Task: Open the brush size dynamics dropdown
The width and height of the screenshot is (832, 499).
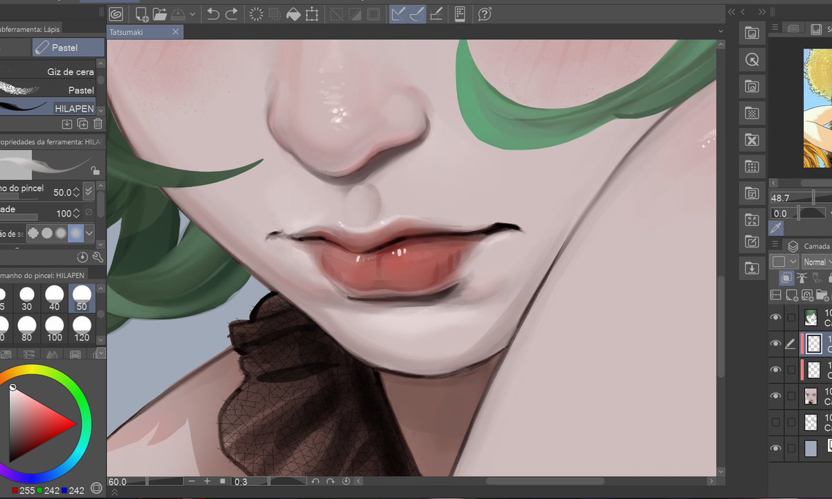Action: point(88,191)
